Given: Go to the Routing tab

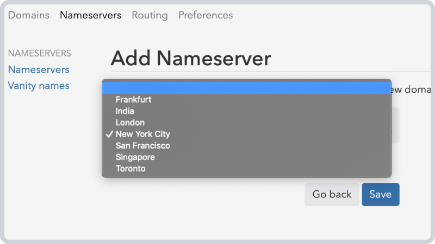Looking at the screenshot, I should pyautogui.click(x=150, y=15).
